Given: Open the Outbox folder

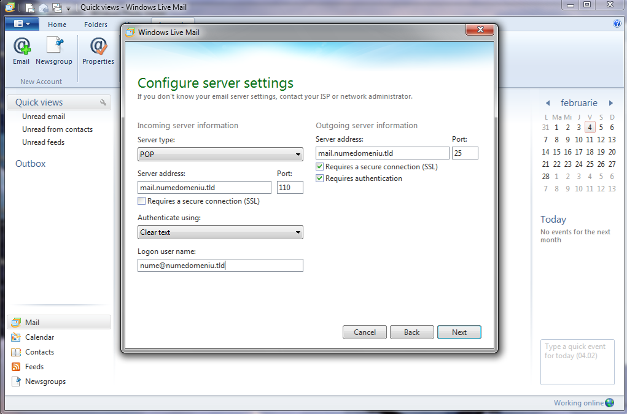Looking at the screenshot, I should coord(30,164).
